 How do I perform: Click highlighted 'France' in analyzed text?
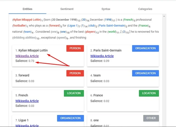[x=144, y=26]
